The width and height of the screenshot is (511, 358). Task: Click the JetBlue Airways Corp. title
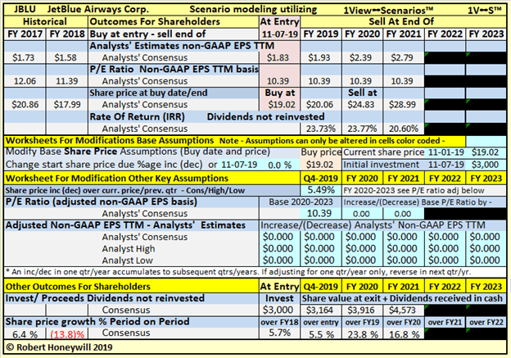tap(97, 9)
